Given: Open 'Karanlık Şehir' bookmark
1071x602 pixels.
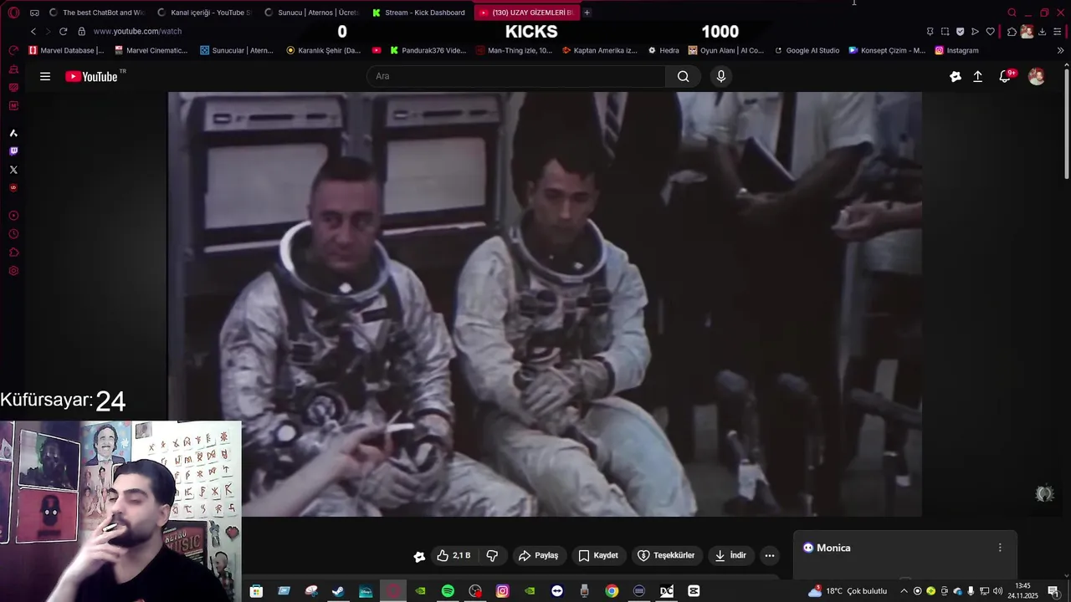Looking at the screenshot, I should pyautogui.click(x=324, y=50).
